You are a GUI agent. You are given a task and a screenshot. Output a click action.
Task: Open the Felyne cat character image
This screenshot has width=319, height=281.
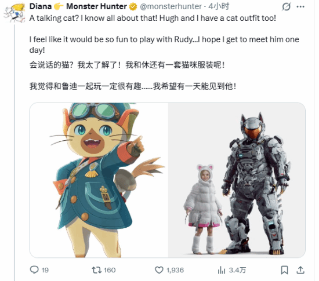point(99,180)
